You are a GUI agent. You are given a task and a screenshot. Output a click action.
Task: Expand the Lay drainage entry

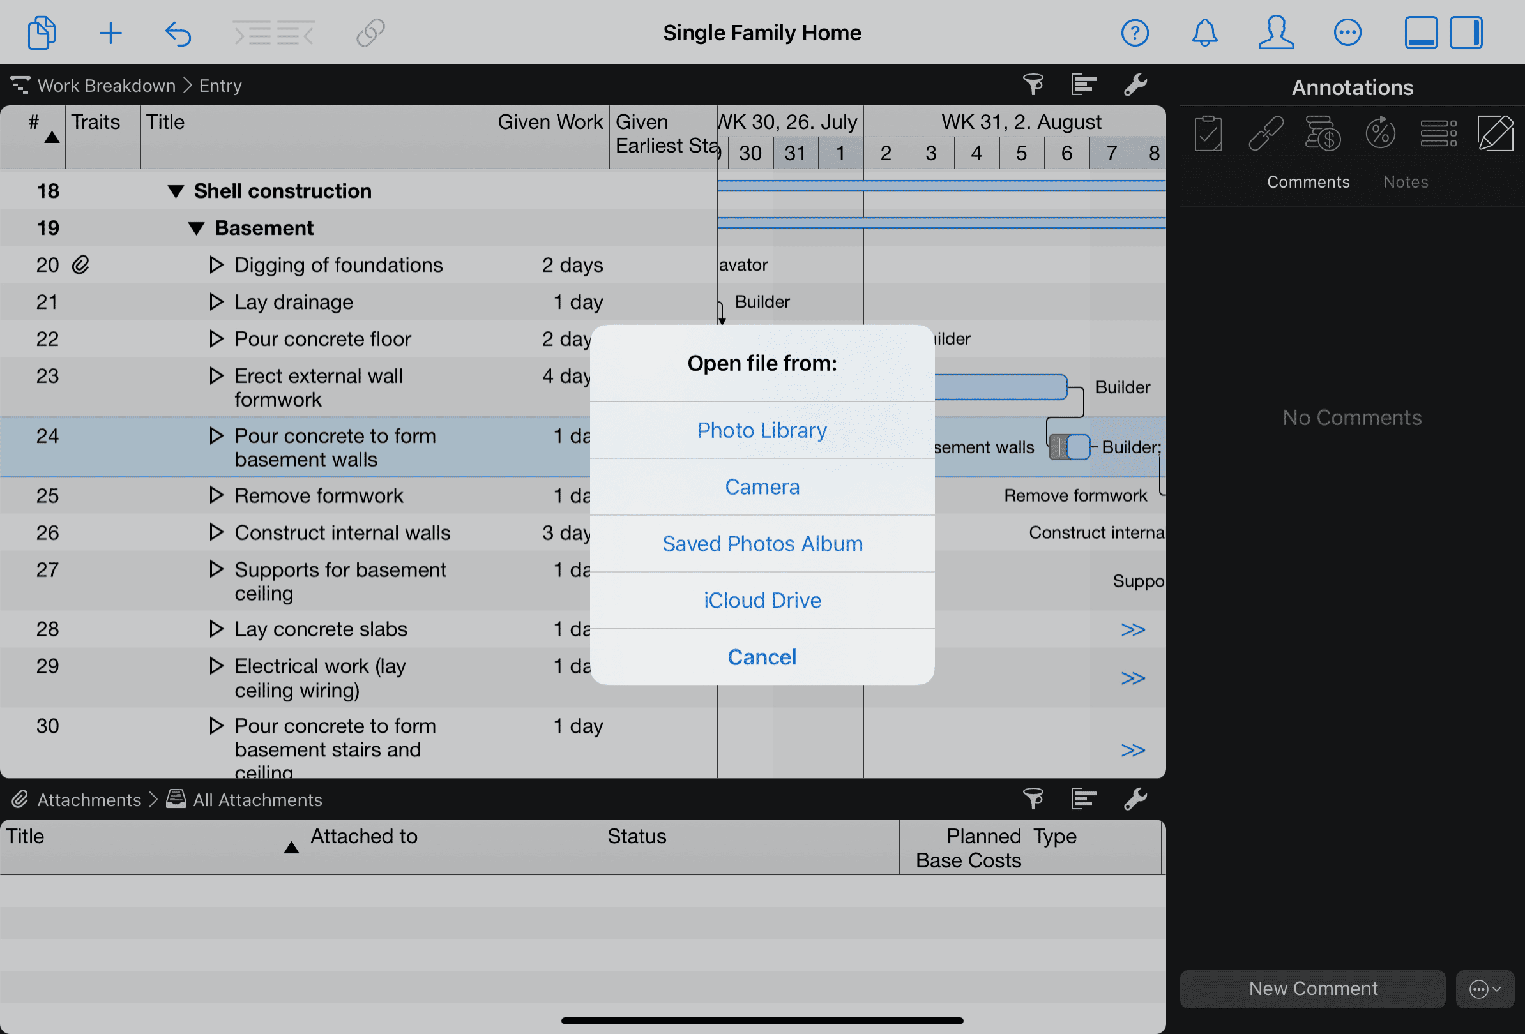click(216, 302)
